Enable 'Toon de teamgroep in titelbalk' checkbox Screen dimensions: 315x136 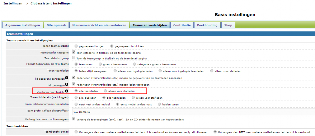pyautogui.click(x=73, y=58)
